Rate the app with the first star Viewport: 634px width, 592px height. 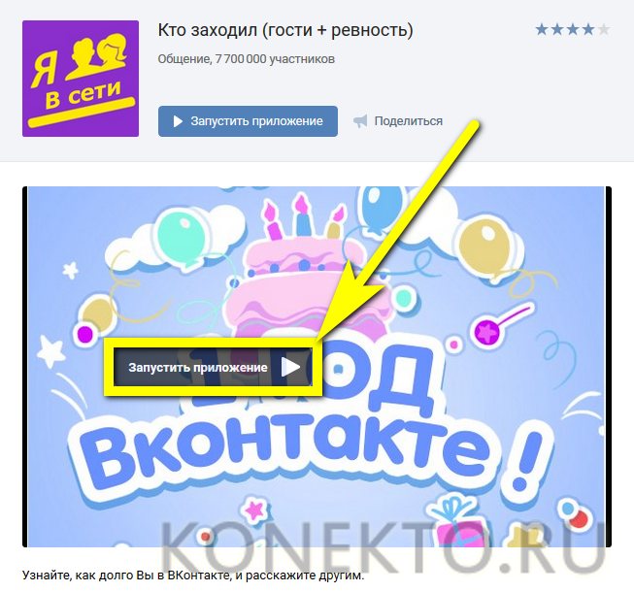pyautogui.click(x=542, y=29)
